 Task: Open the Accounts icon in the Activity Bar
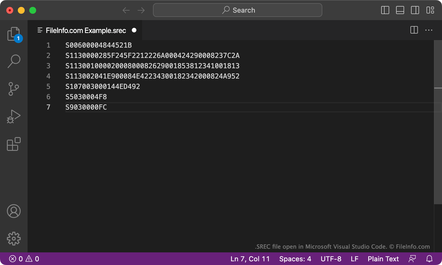[x=13, y=211]
